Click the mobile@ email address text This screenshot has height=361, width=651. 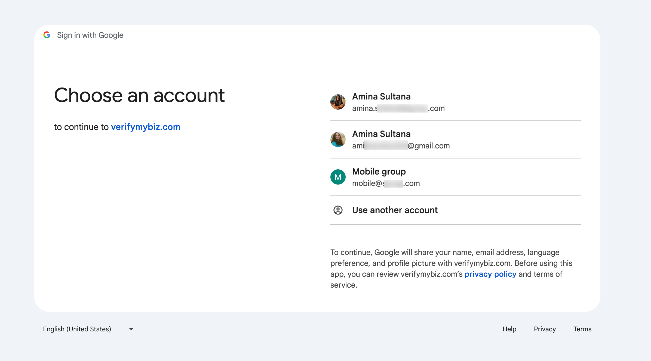(386, 183)
